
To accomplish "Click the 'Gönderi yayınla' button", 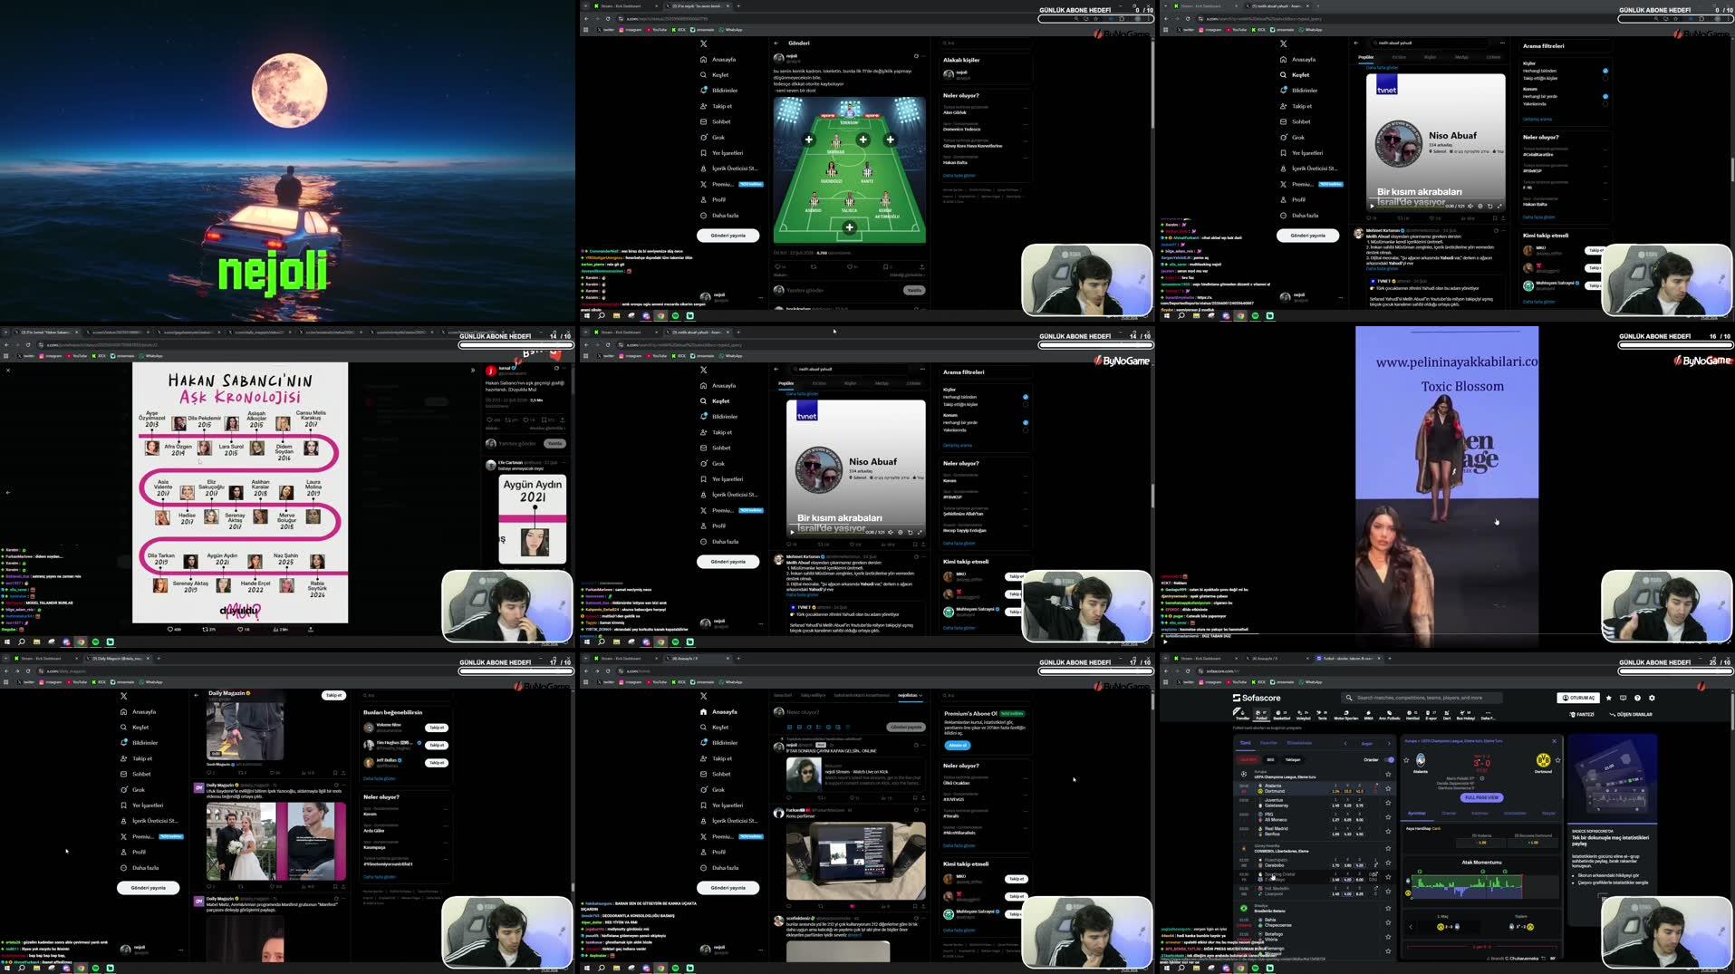I will 728,888.
